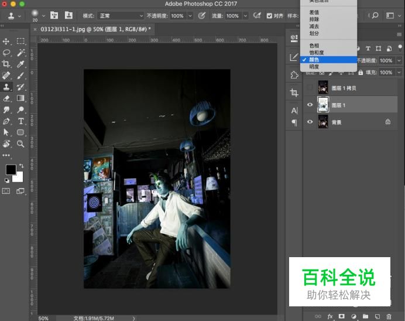405x321 pixels.
Task: Select the Horizontal Type tool
Action: pos(20,121)
